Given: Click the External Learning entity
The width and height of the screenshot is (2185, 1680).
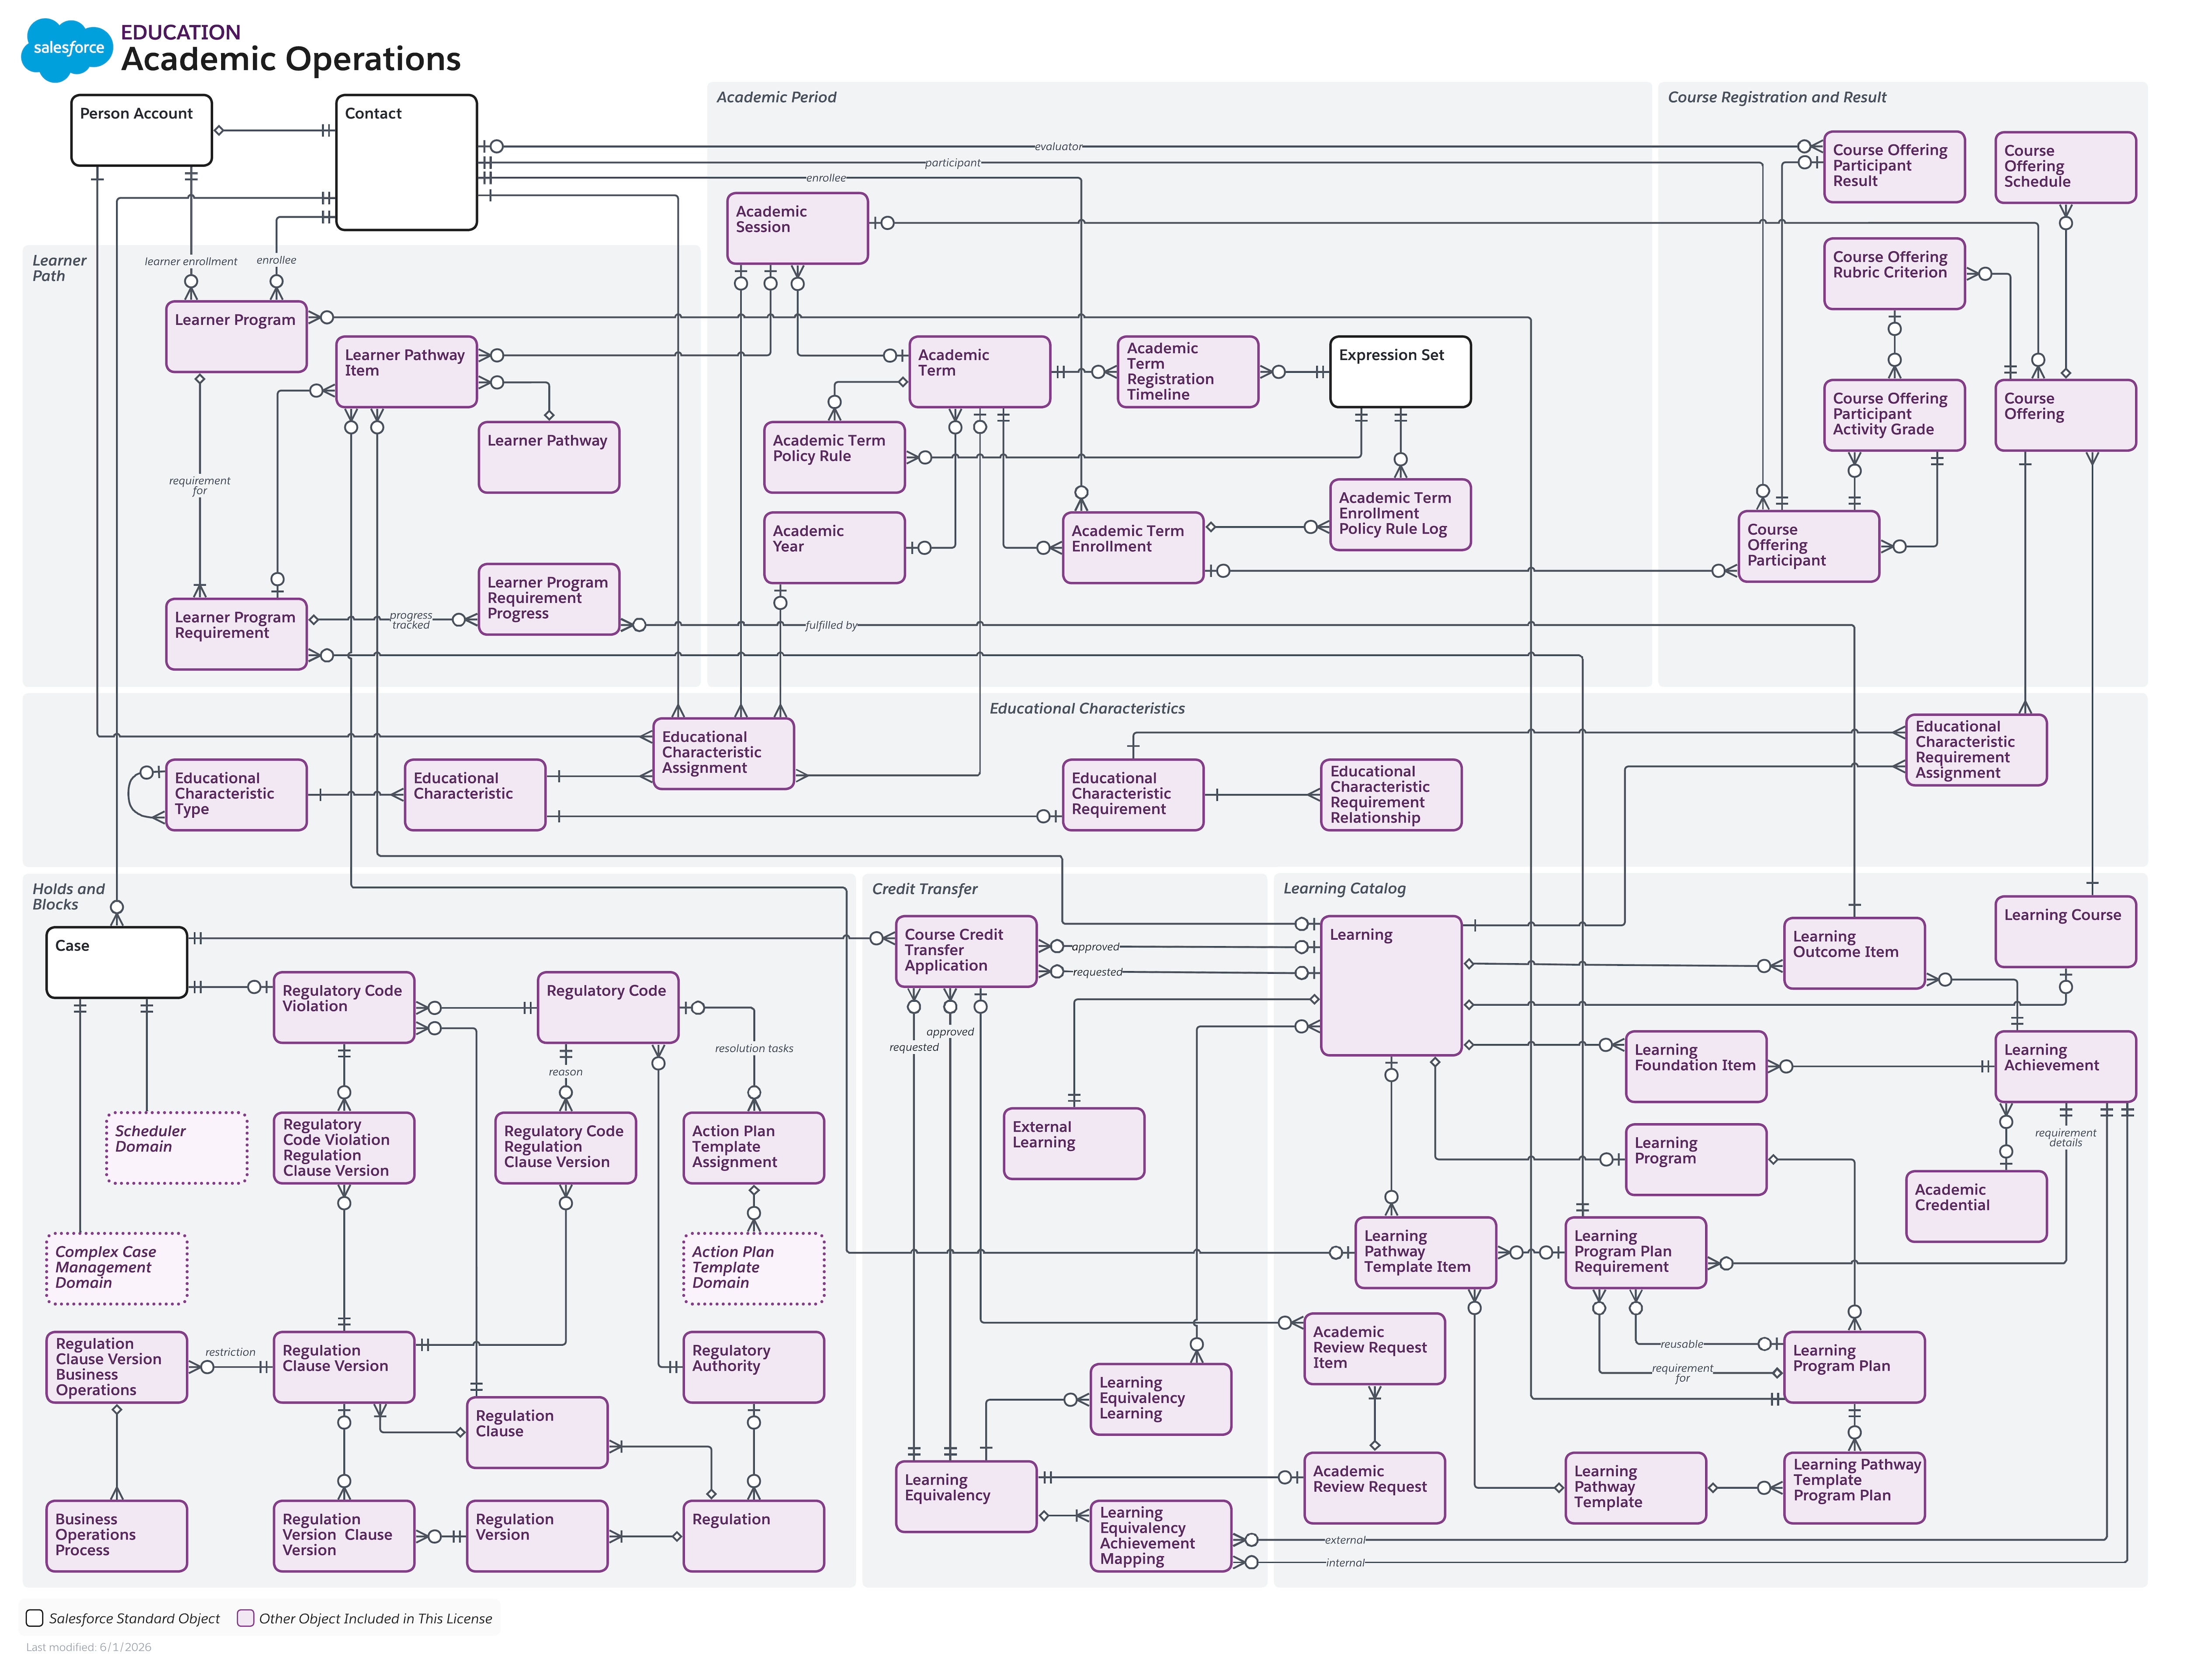Looking at the screenshot, I should pyautogui.click(x=1074, y=1144).
